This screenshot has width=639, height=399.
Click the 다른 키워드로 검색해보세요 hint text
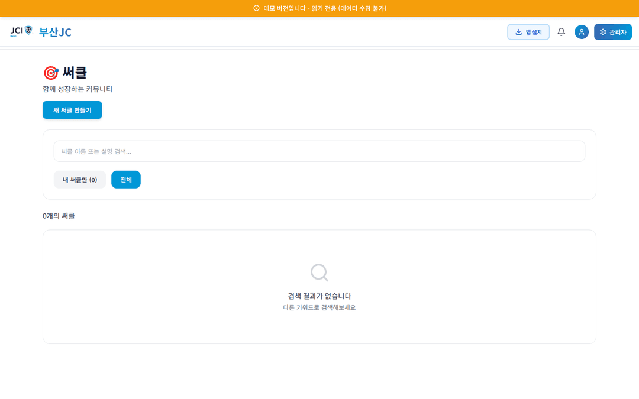(x=319, y=307)
